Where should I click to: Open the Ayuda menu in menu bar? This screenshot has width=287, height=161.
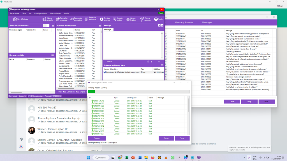66,13
